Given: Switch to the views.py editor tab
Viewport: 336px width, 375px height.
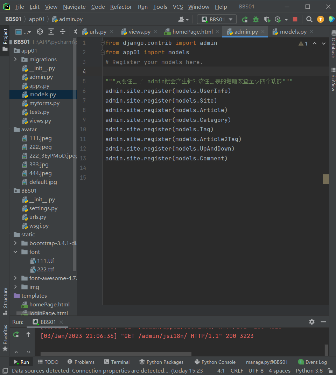Looking at the screenshot, I should click(139, 32).
